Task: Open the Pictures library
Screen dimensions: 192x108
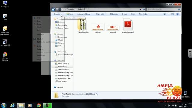Action: (x=60, y=43)
